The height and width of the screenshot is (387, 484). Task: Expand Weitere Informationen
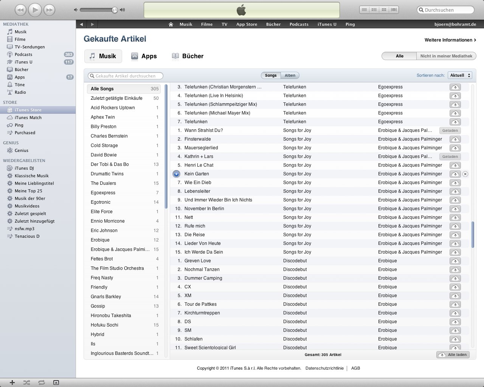pos(450,40)
